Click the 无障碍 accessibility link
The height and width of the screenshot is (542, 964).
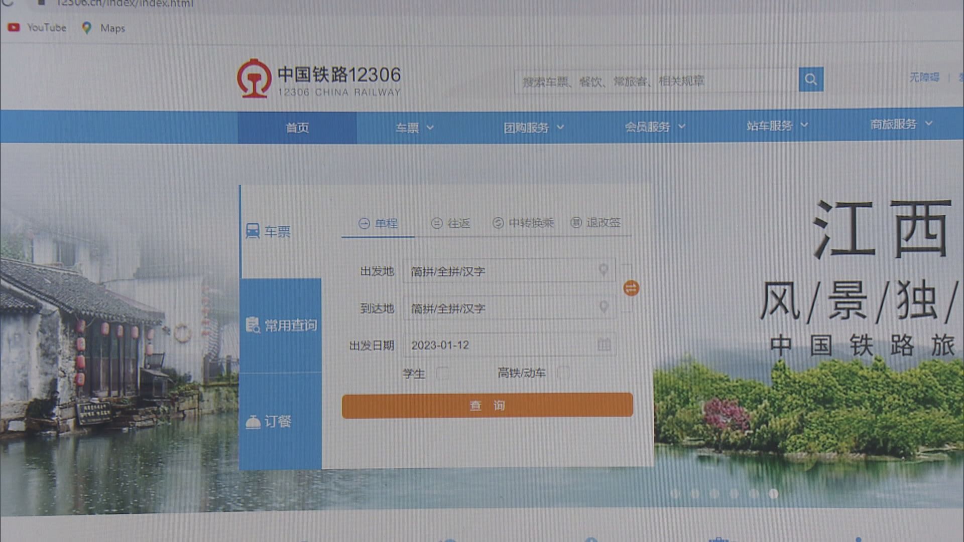tap(924, 77)
